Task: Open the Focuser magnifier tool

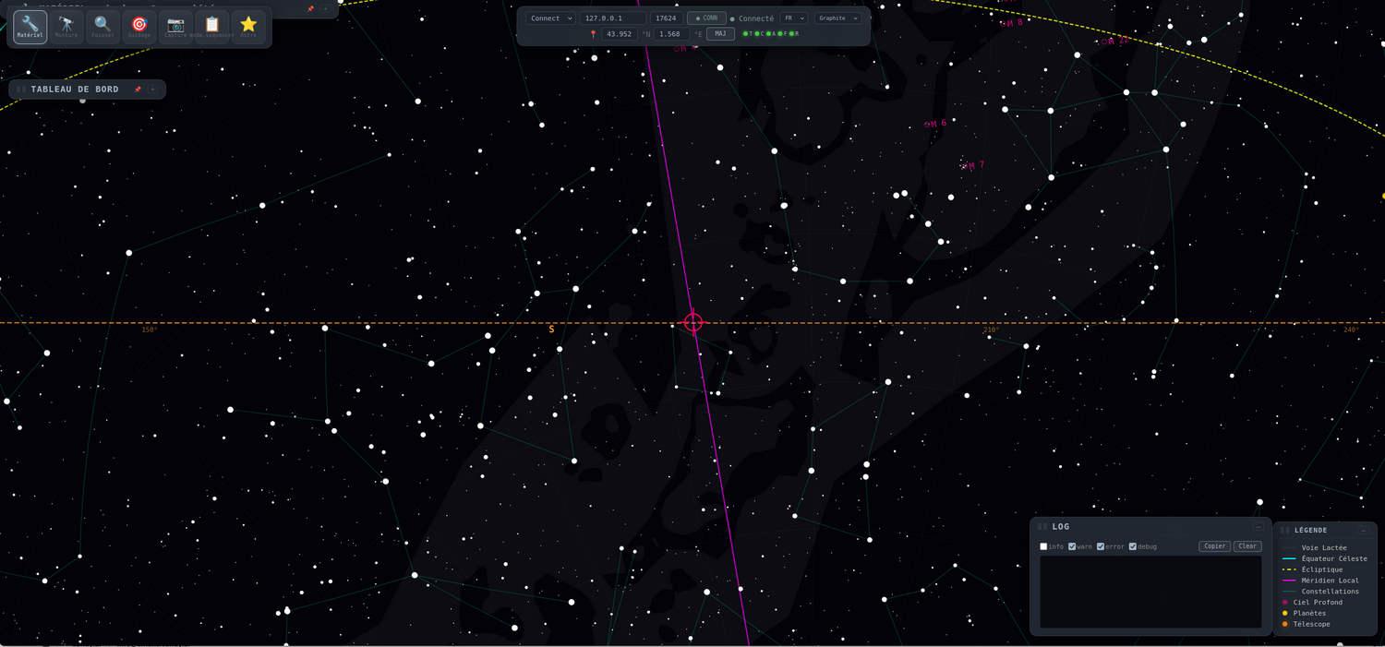Action: click(102, 27)
